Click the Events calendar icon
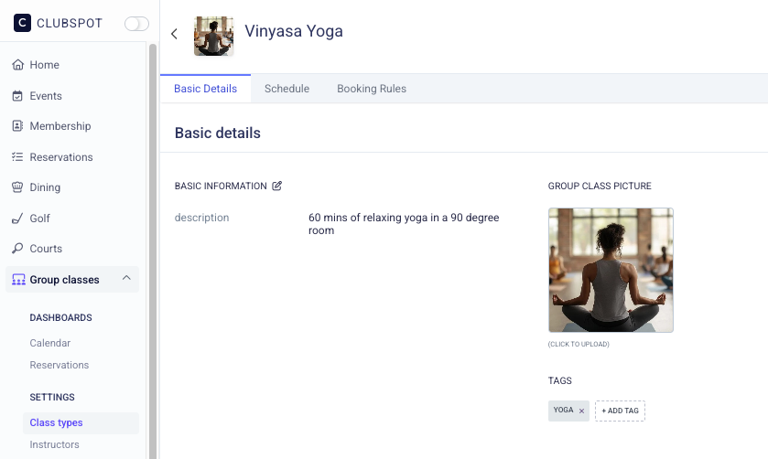Viewport: 768px width, 459px height. 17,96
